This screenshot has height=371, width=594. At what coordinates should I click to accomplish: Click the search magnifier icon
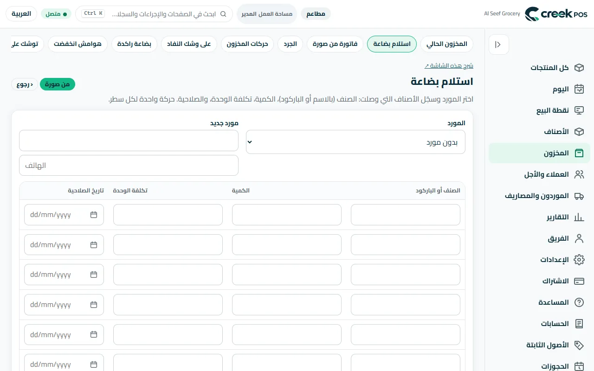[x=223, y=14]
